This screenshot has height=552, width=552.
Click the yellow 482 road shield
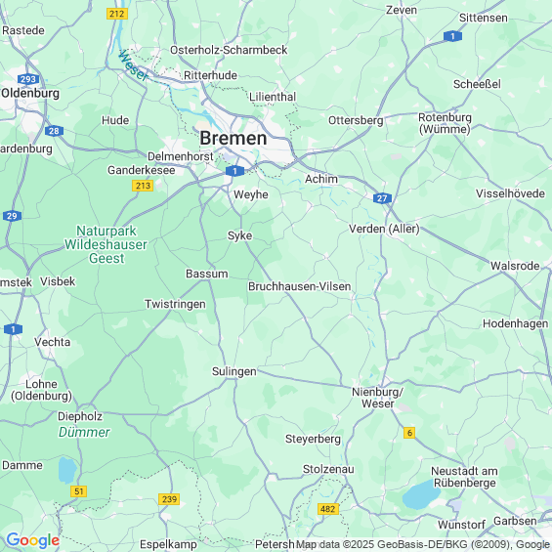pos(328,509)
